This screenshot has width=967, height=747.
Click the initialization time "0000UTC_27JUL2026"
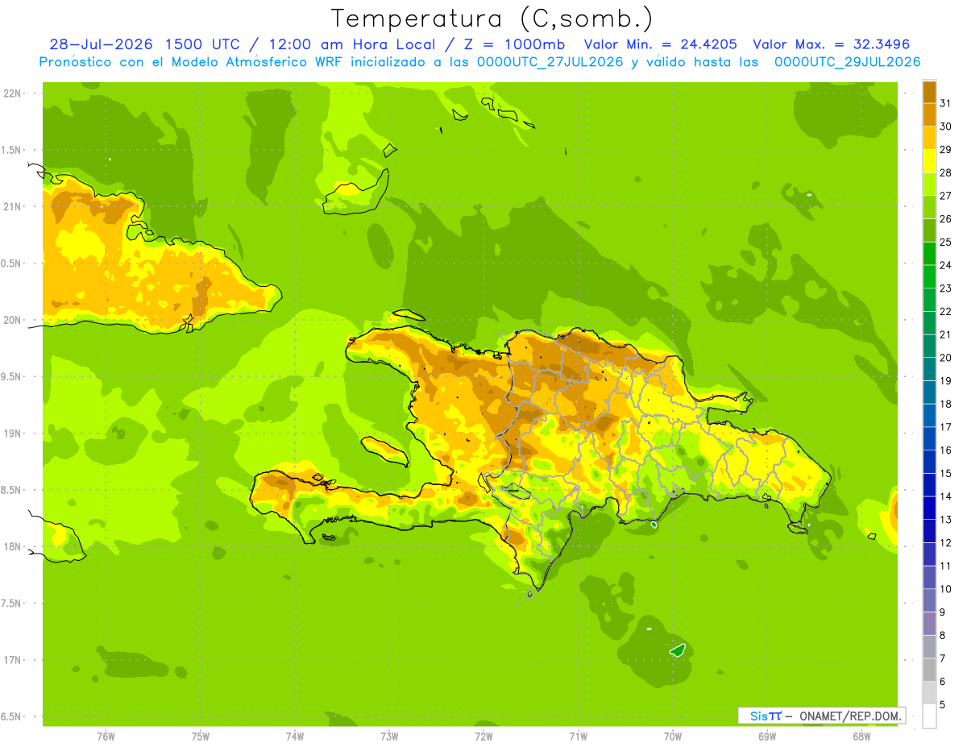click(x=550, y=62)
